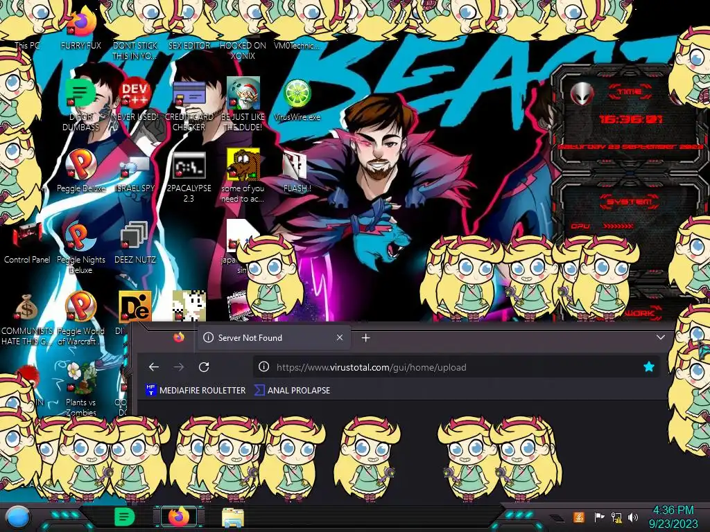Open the FURRY FUX Firefox desktop shortcut
The height and width of the screenshot is (532, 710).
click(x=81, y=24)
